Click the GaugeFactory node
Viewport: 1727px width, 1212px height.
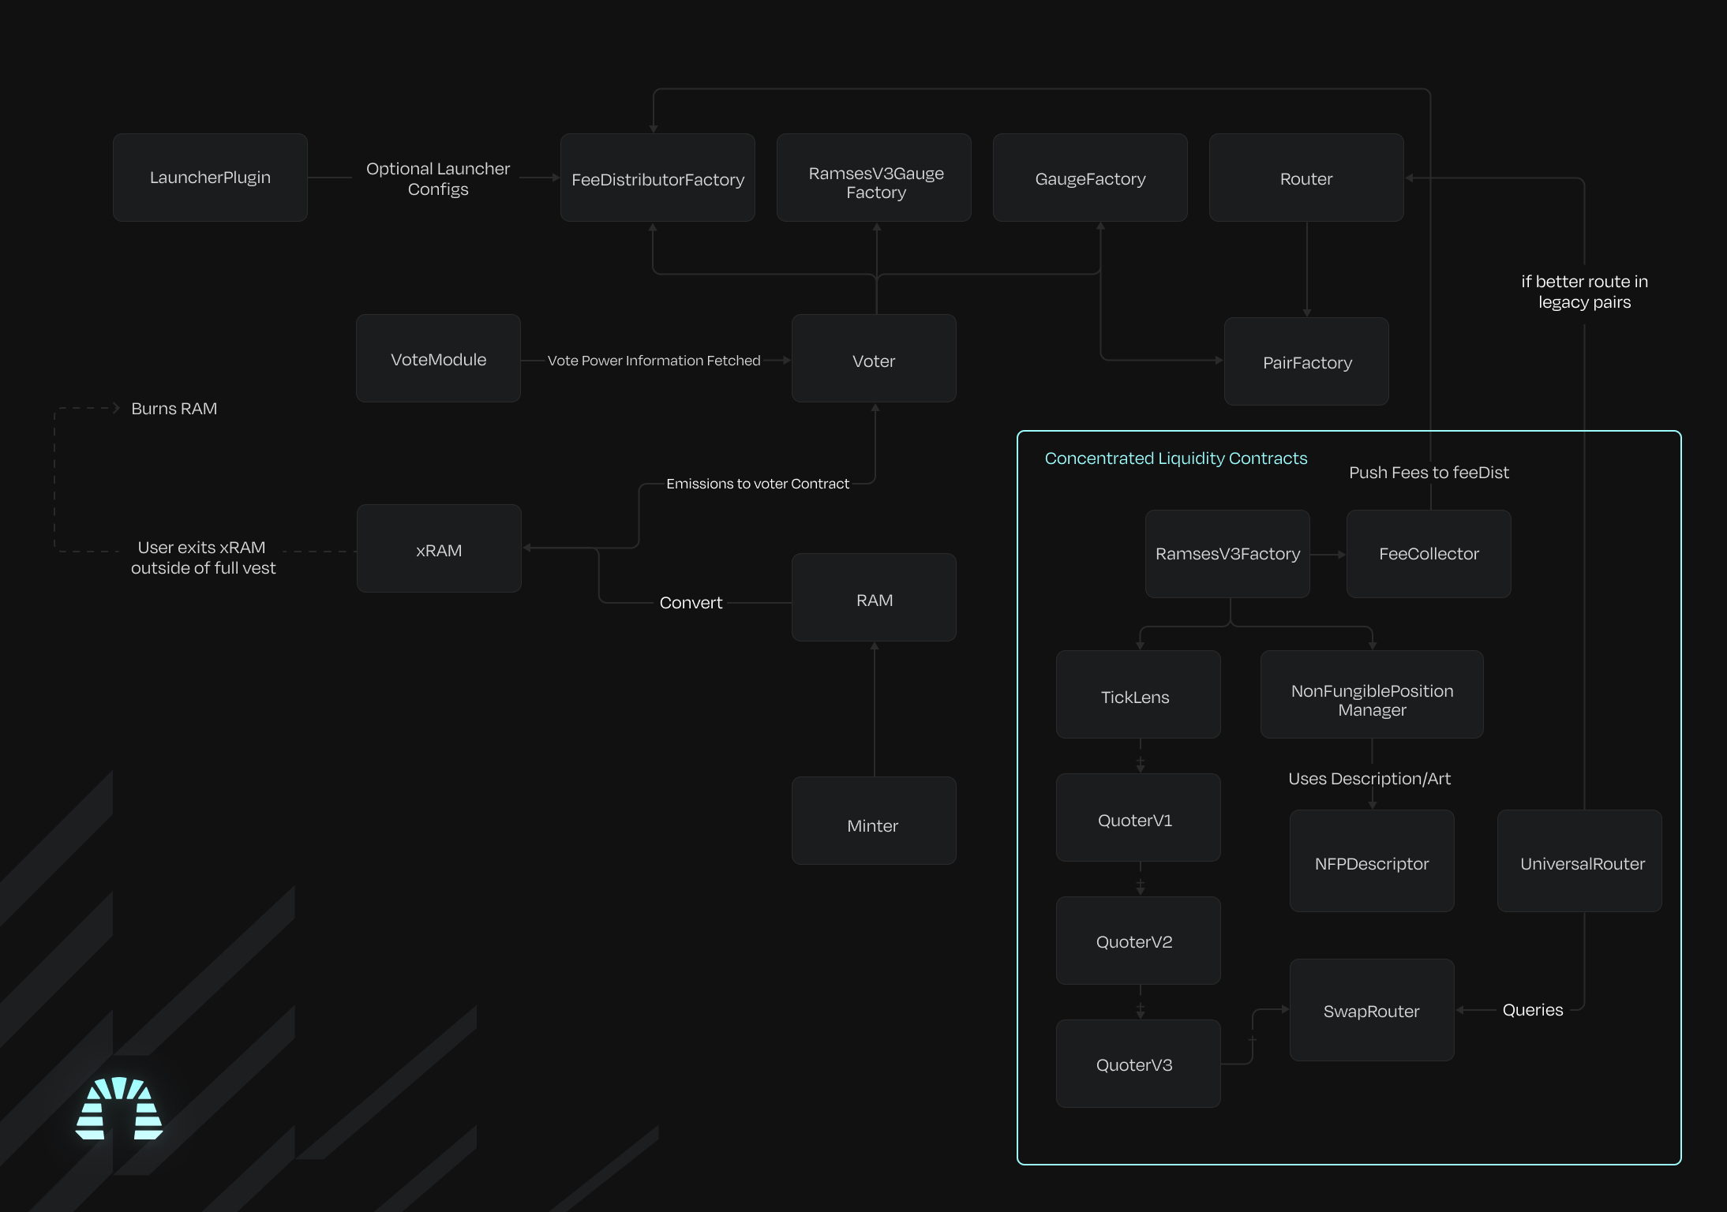tap(1090, 178)
